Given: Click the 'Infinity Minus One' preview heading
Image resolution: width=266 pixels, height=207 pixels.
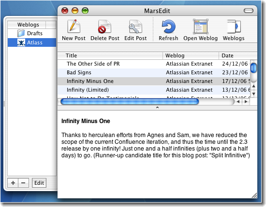Looking at the screenshot, I should [x=86, y=121].
